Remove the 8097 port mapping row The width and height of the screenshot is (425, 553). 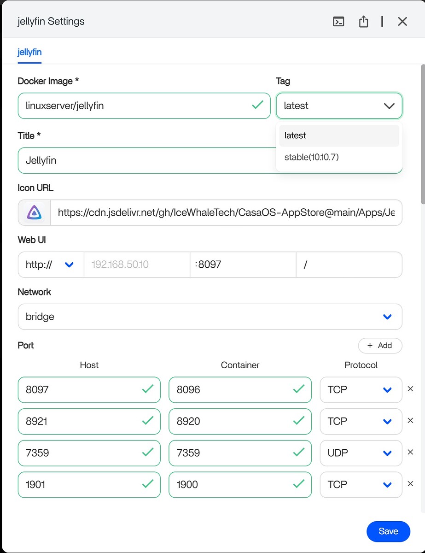tap(411, 389)
